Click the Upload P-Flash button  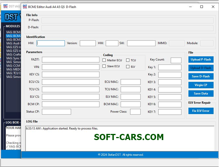(201, 59)
